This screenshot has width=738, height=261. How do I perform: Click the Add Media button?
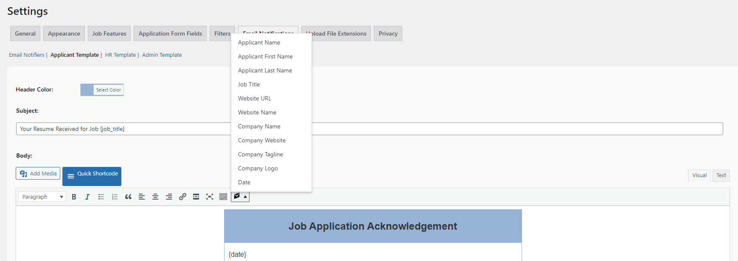coord(38,173)
